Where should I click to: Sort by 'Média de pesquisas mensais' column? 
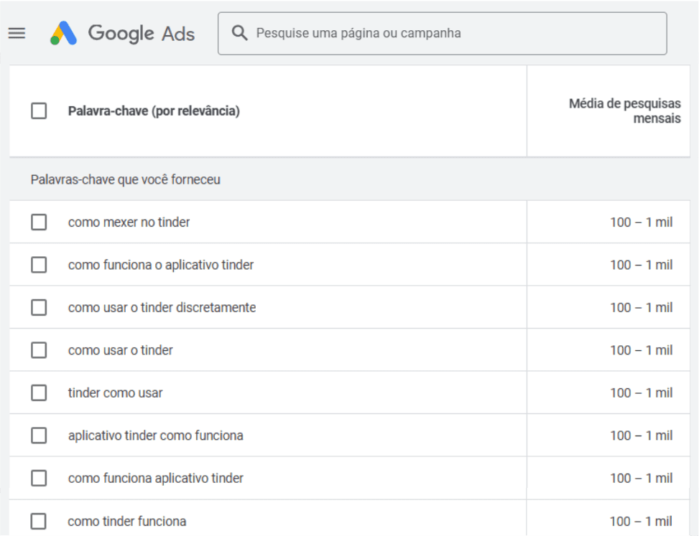pyautogui.click(x=624, y=111)
